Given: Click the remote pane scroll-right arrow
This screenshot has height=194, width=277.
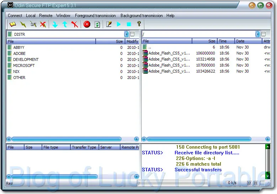Looking at the screenshot, I should 268,139.
